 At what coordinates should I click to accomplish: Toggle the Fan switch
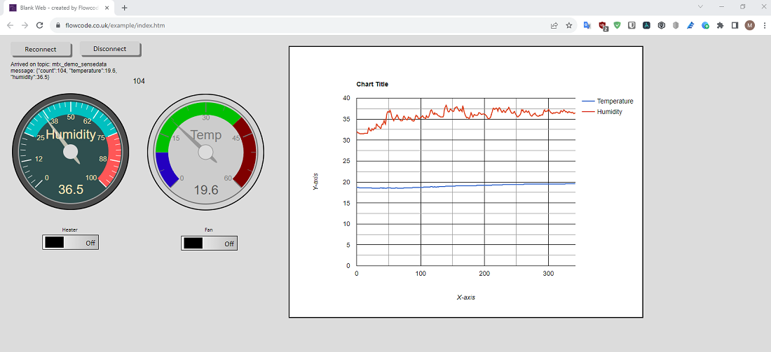[x=209, y=243]
